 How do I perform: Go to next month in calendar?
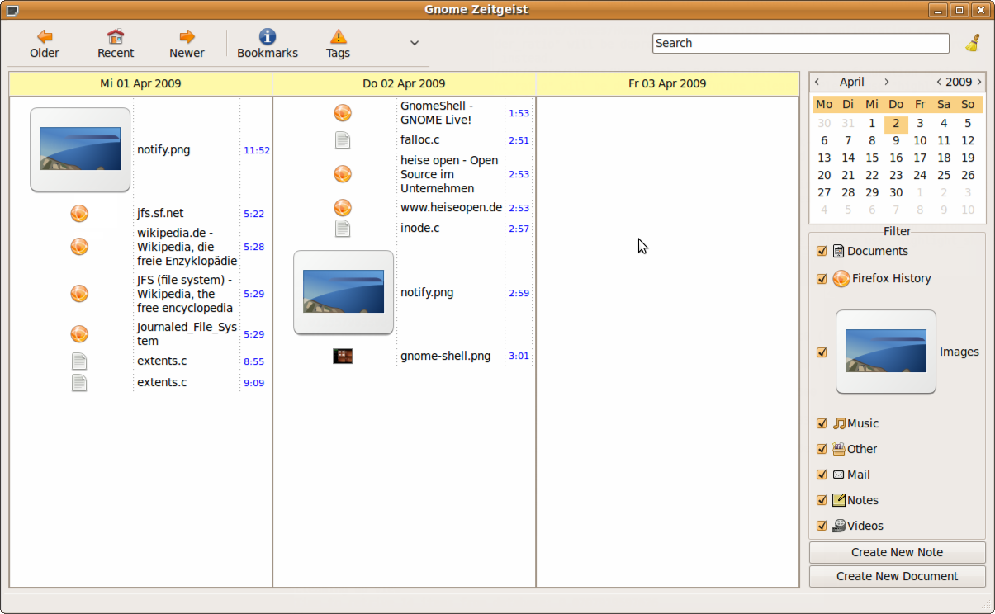click(x=887, y=82)
